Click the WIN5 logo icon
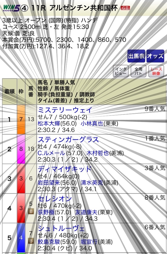 12,8
